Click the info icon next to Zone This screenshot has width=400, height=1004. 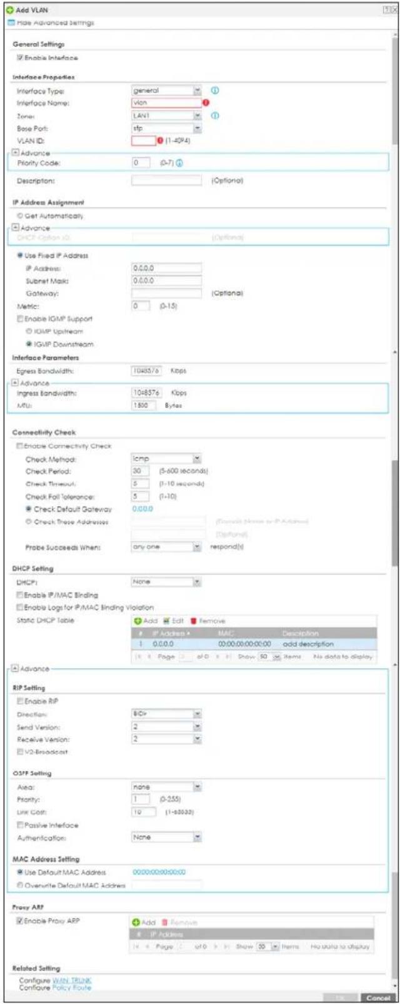pos(215,116)
